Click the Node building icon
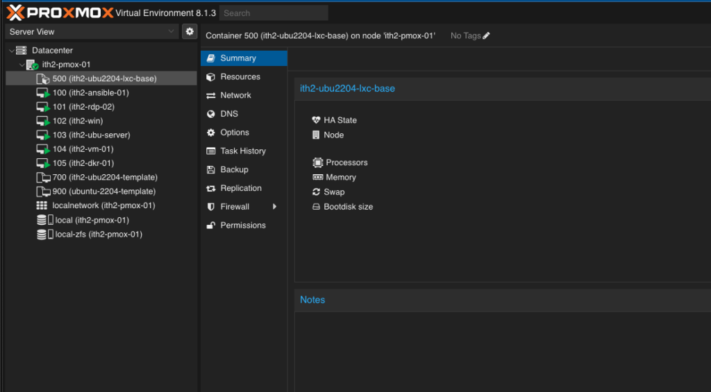Image resolution: width=711 pixels, height=392 pixels. click(316, 135)
